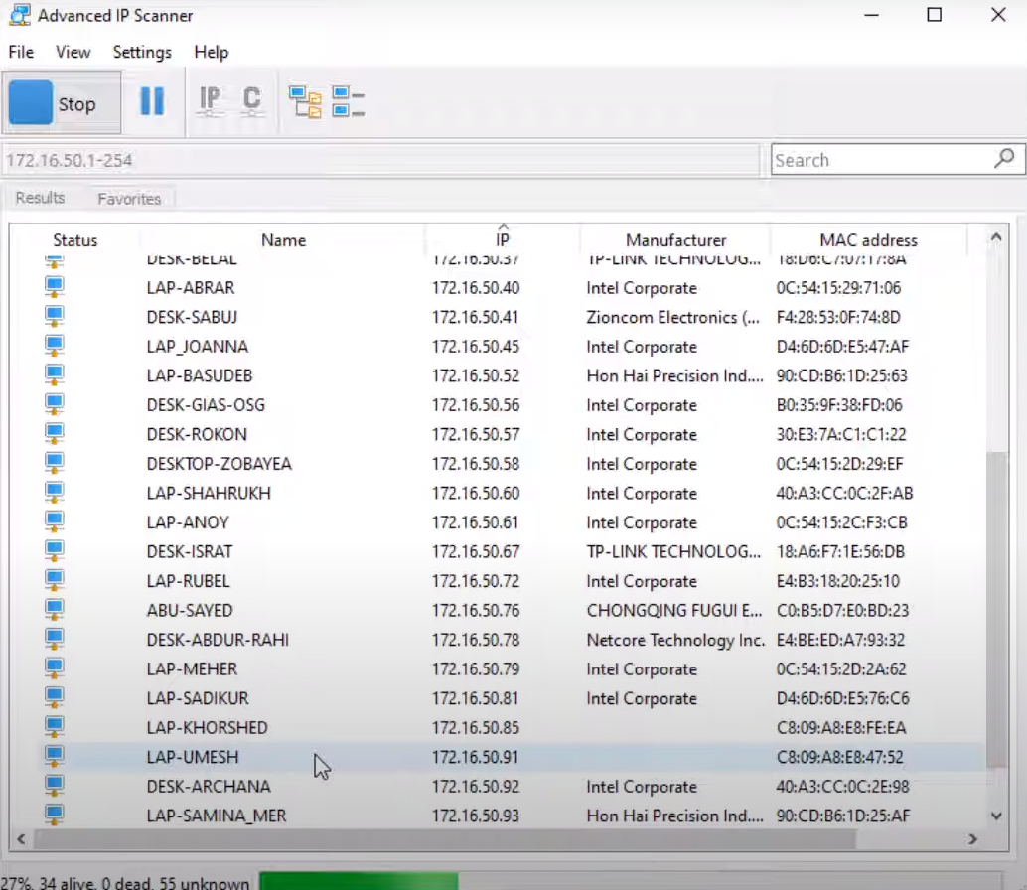Switch to the Results tab
Viewport: 1027px width, 890px height.
pos(40,198)
